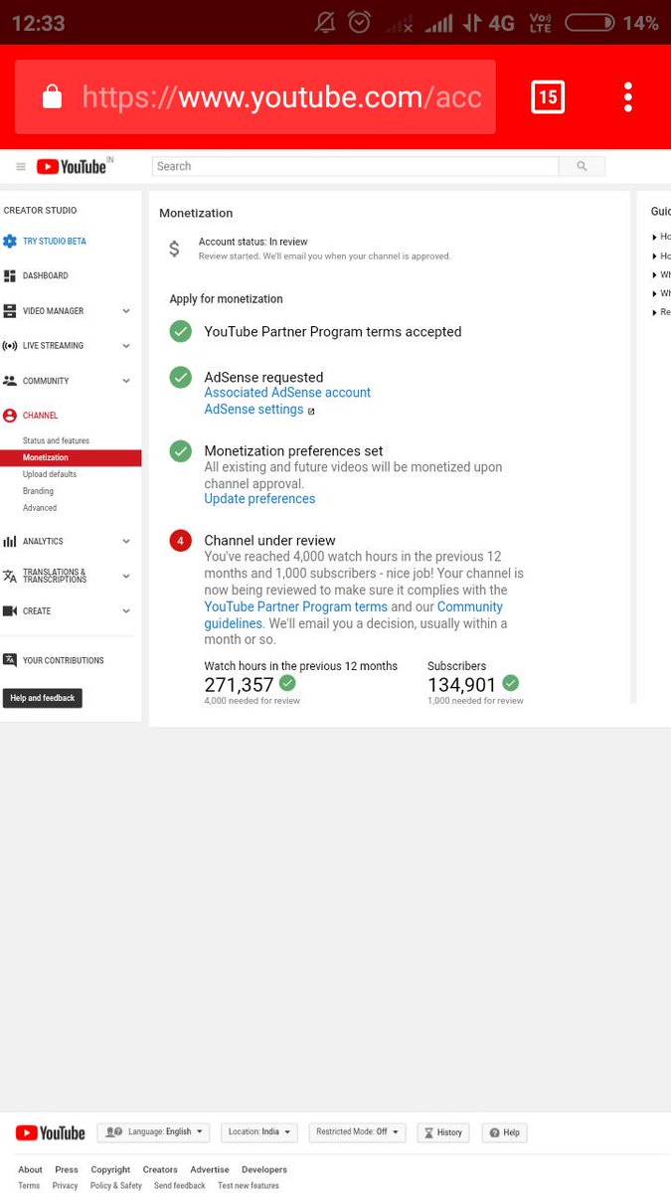Click Translations & Transcriptions icon
671x1193 pixels.
pos(10,577)
